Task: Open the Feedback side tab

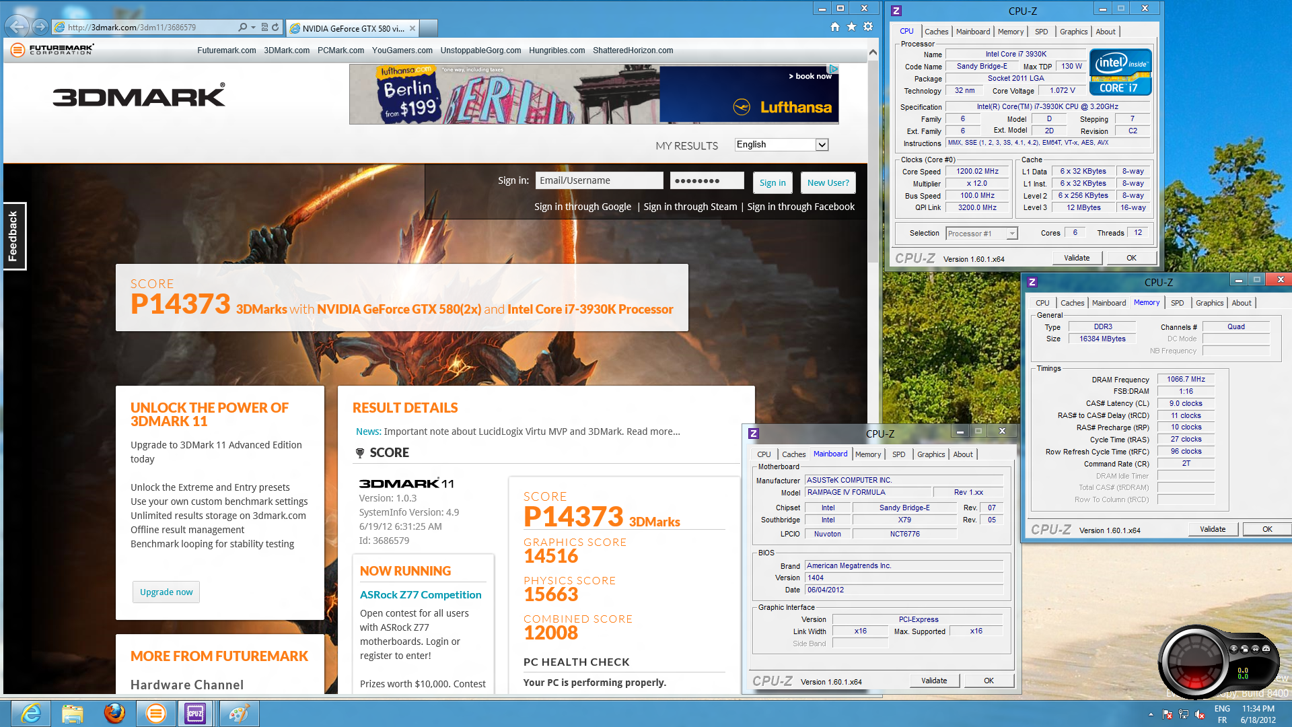Action: pos(13,236)
